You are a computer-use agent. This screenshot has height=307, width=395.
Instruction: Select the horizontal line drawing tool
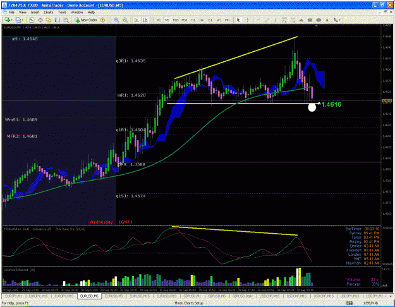point(258,20)
